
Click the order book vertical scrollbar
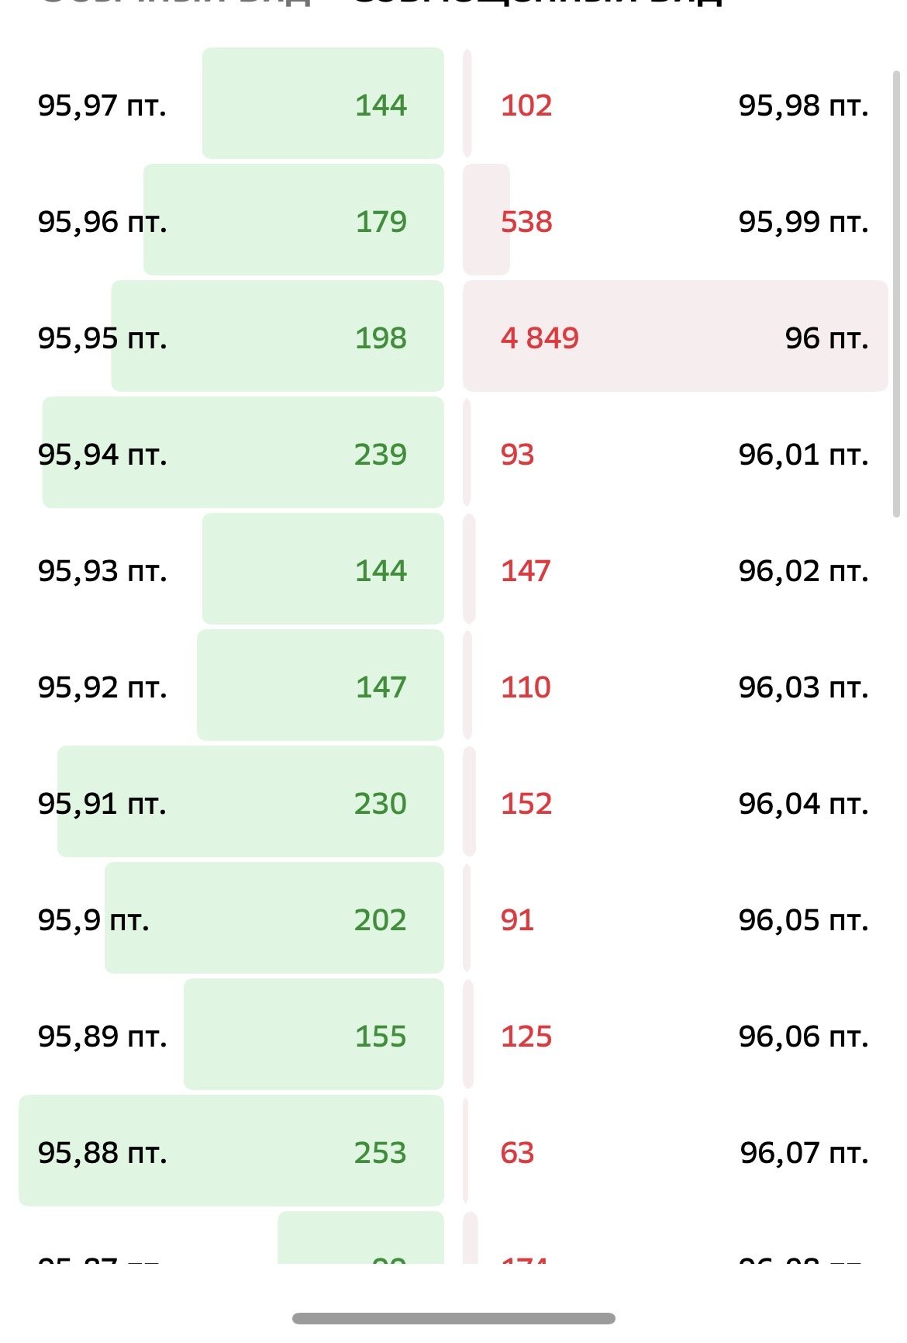point(896,293)
